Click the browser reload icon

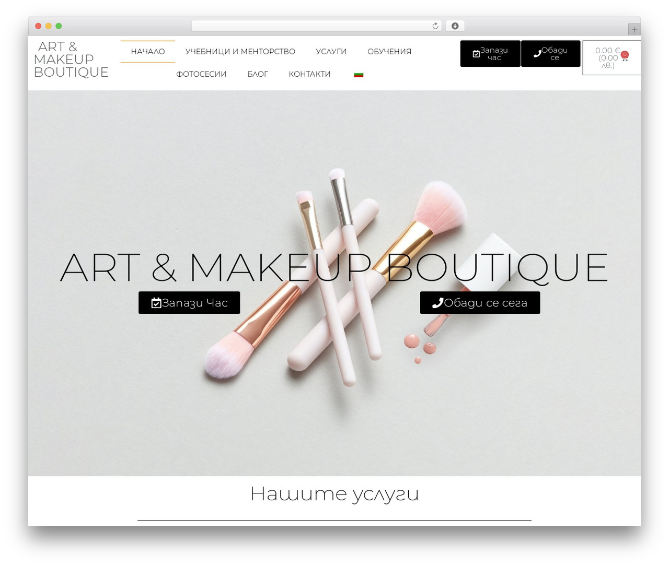(435, 26)
